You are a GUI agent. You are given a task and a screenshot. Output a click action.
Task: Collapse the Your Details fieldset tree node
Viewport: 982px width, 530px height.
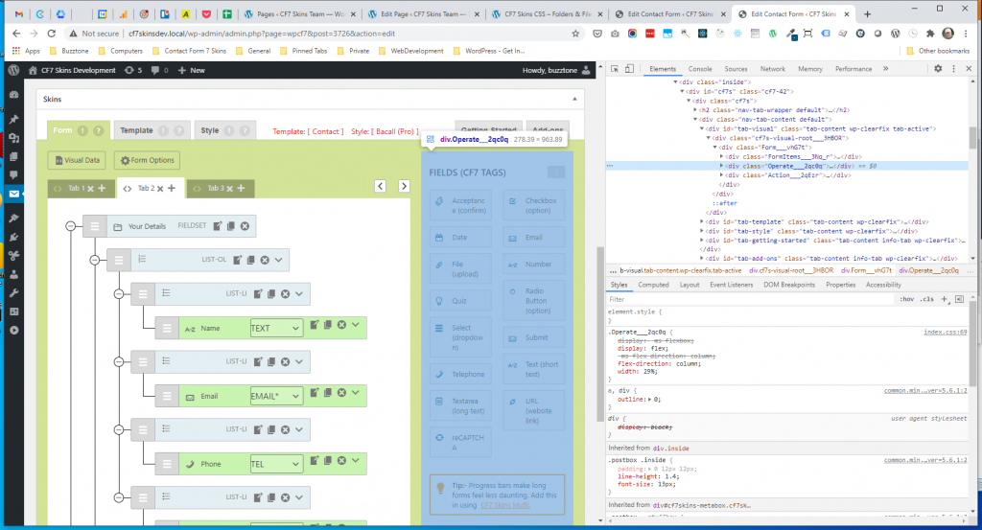point(70,226)
